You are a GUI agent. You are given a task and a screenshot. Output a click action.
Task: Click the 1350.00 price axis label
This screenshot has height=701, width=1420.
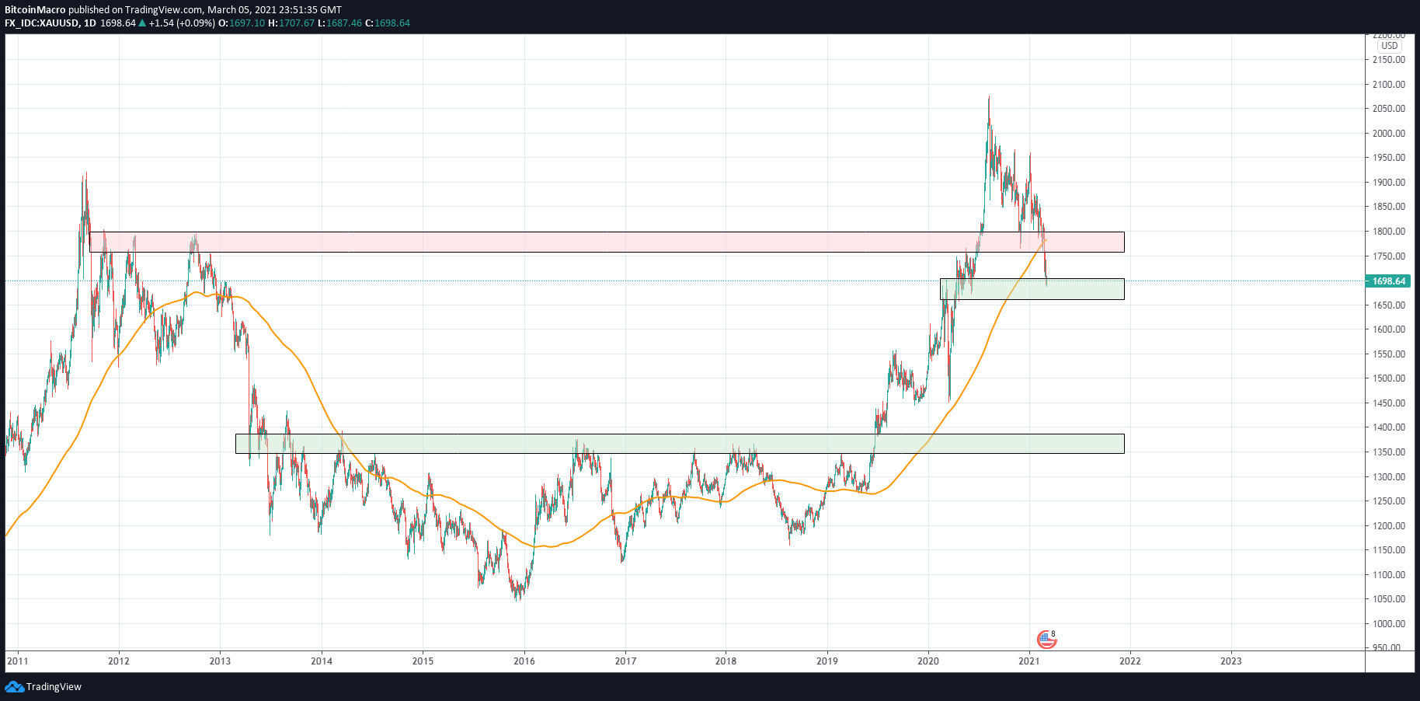pyautogui.click(x=1389, y=452)
